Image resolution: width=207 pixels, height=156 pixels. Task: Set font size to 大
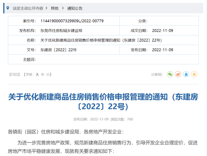pos(37,74)
